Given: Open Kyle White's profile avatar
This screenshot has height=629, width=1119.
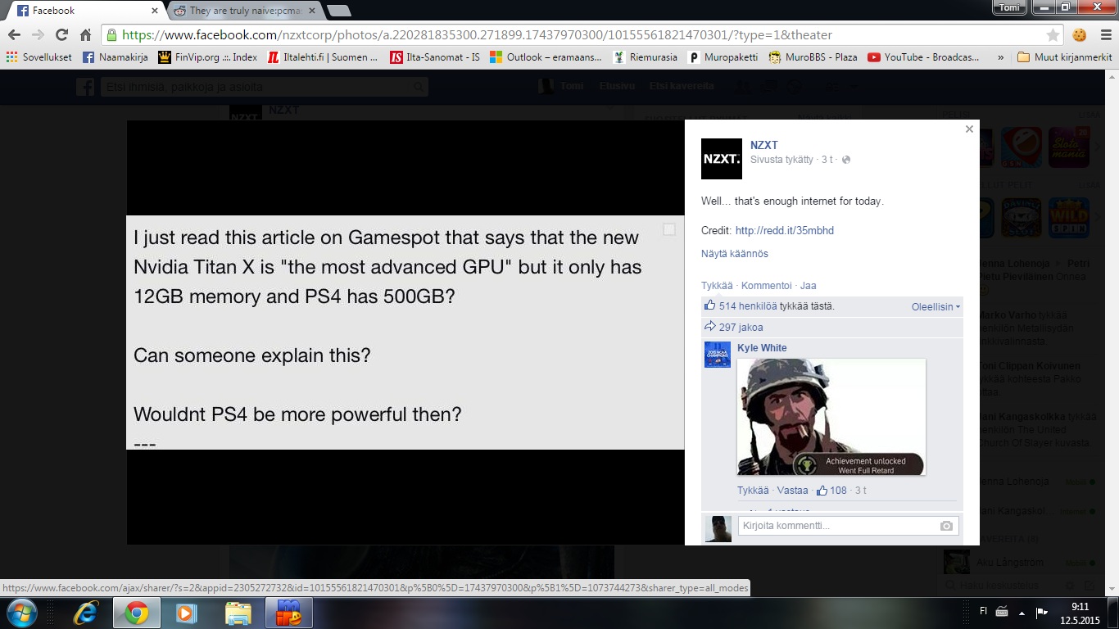Looking at the screenshot, I should point(718,355).
